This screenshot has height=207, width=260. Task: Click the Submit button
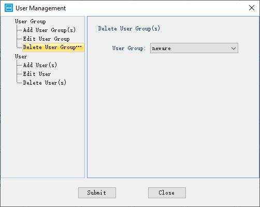(97, 193)
